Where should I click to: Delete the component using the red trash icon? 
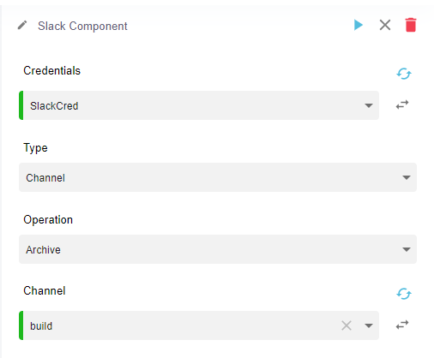click(411, 25)
